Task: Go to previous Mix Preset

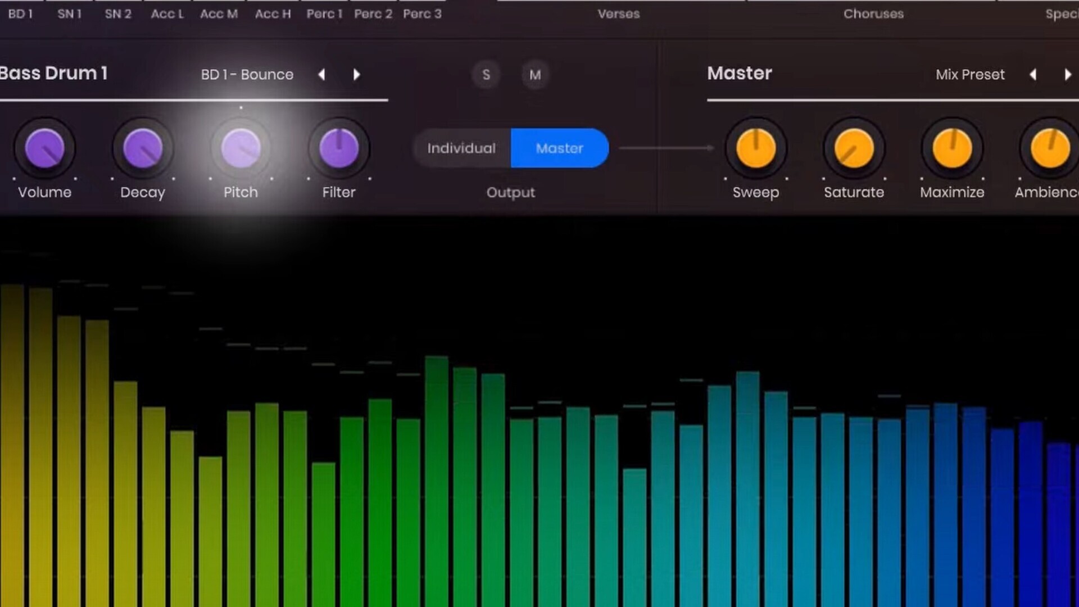Action: [1033, 75]
